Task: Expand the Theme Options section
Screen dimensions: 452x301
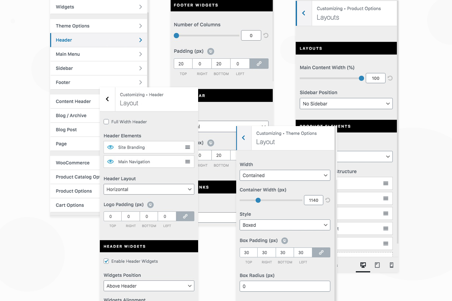Action: (99, 26)
